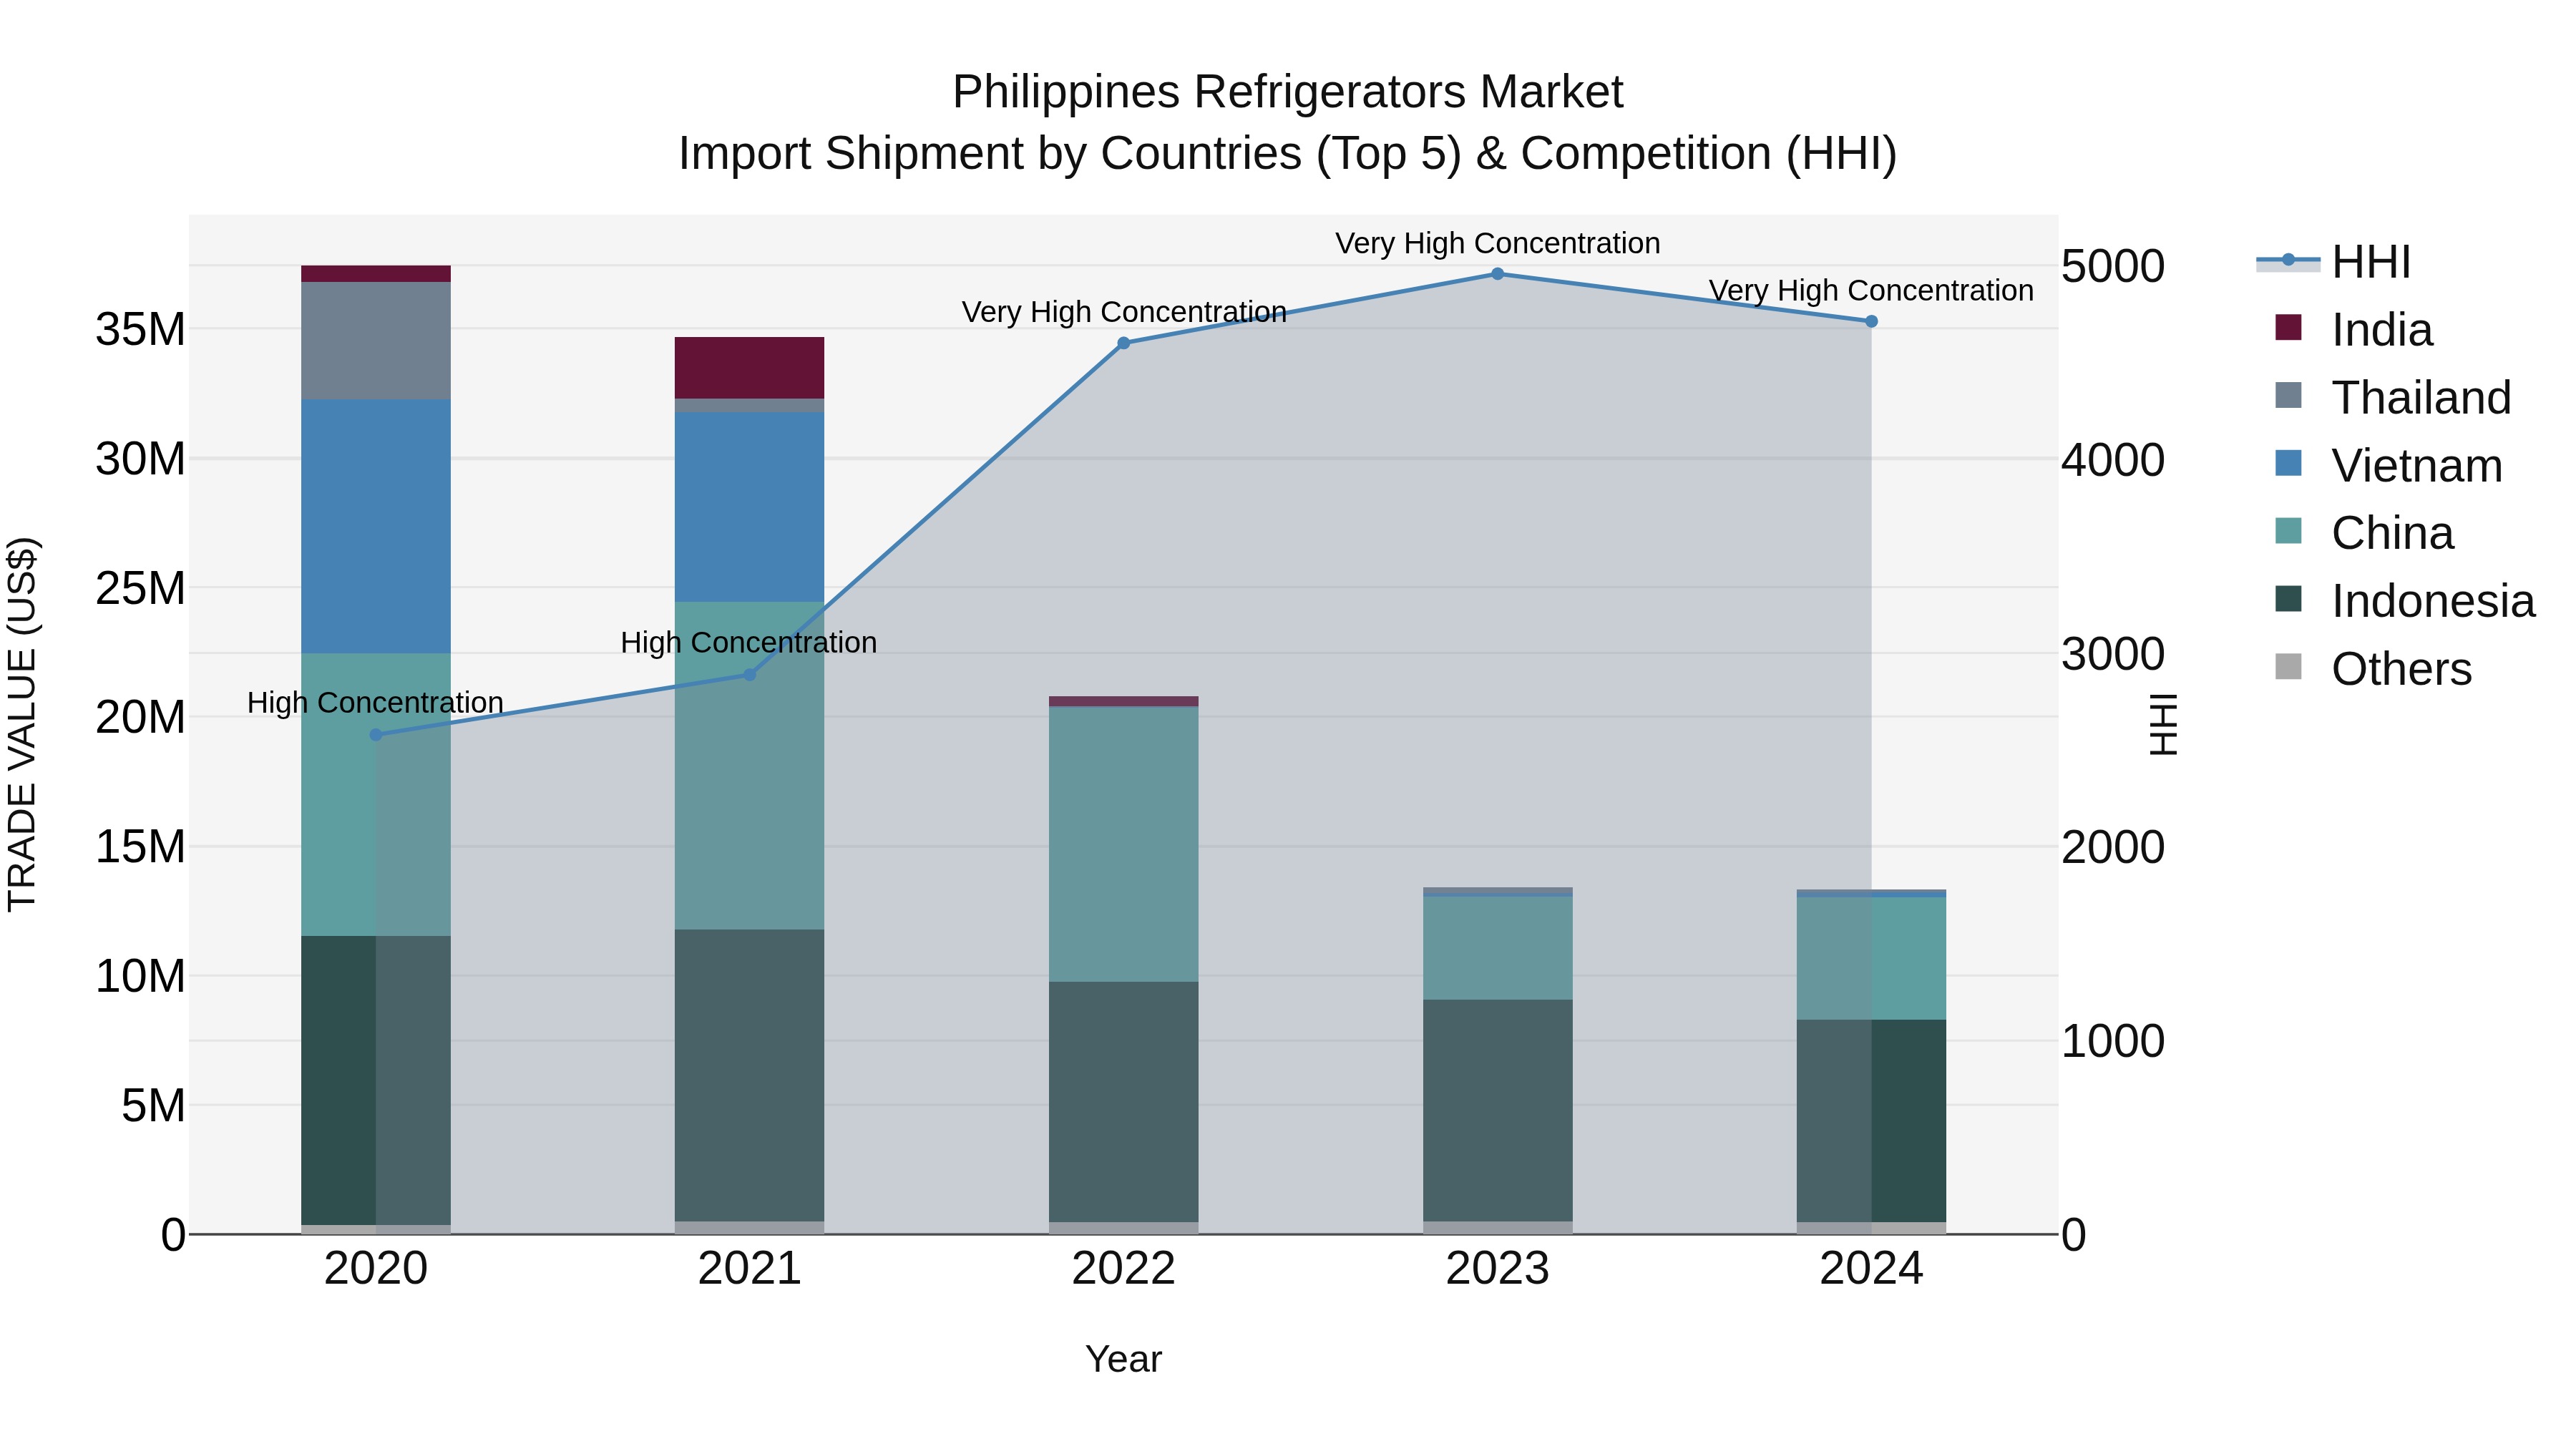Click the 2021 x-axis label
The image size is (2576, 1449).
coord(750,1269)
